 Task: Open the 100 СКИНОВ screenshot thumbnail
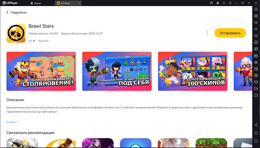click(193, 71)
